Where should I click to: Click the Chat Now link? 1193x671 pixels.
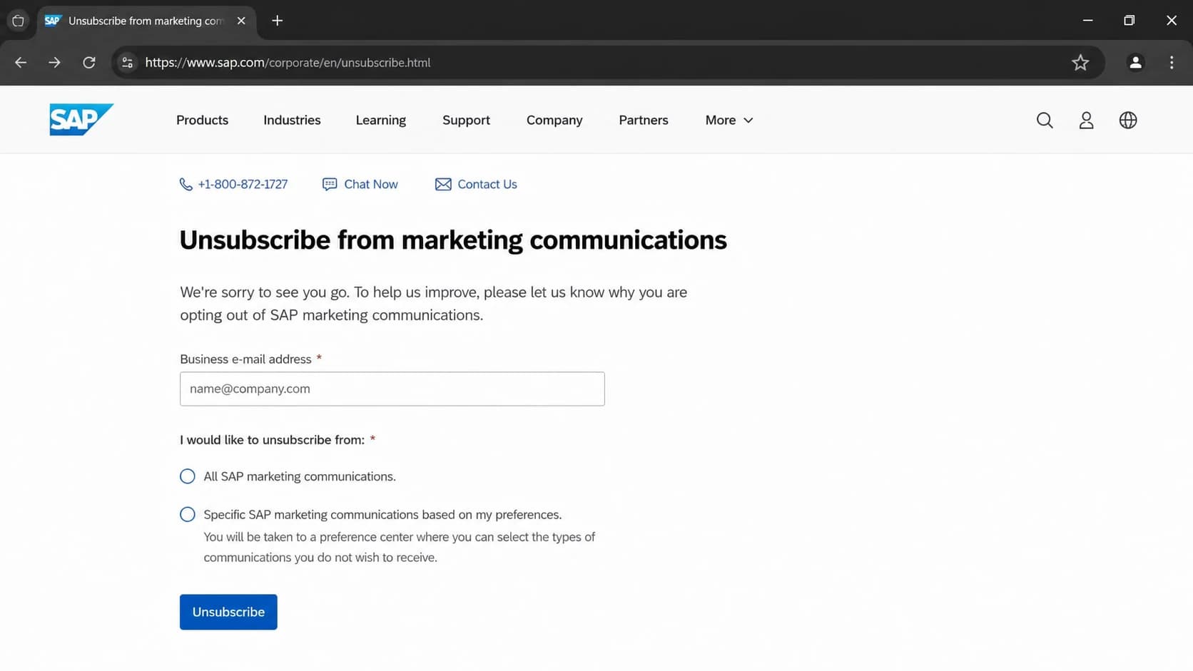tap(371, 184)
